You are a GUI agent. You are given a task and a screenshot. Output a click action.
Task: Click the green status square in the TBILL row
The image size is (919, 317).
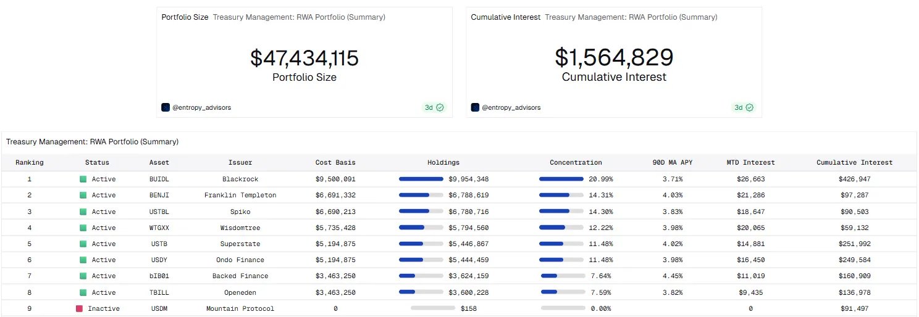tap(83, 292)
